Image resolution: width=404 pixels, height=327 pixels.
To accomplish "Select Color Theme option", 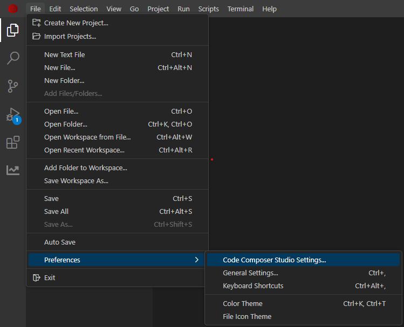I will click(242, 304).
